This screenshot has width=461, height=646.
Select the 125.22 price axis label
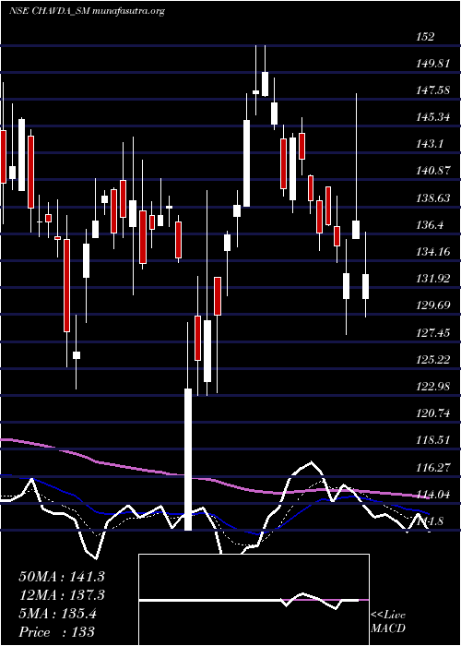tap(433, 360)
